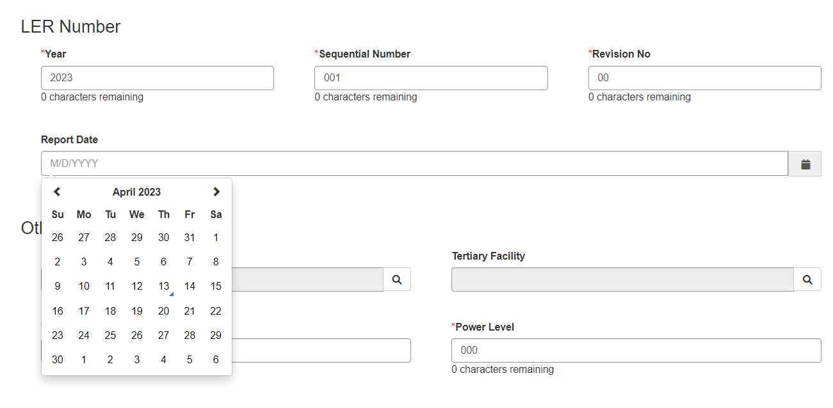The image size is (833, 408).
Task: Click the April 2023 month header
Action: [x=136, y=192]
